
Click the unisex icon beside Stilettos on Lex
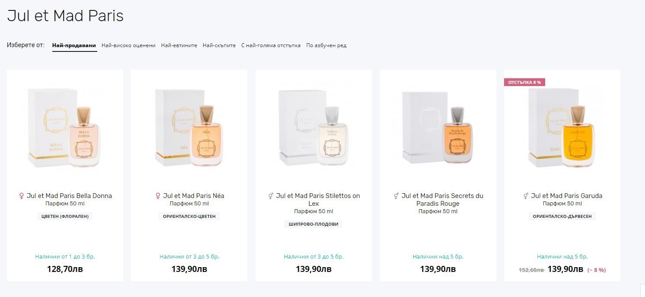(x=271, y=196)
